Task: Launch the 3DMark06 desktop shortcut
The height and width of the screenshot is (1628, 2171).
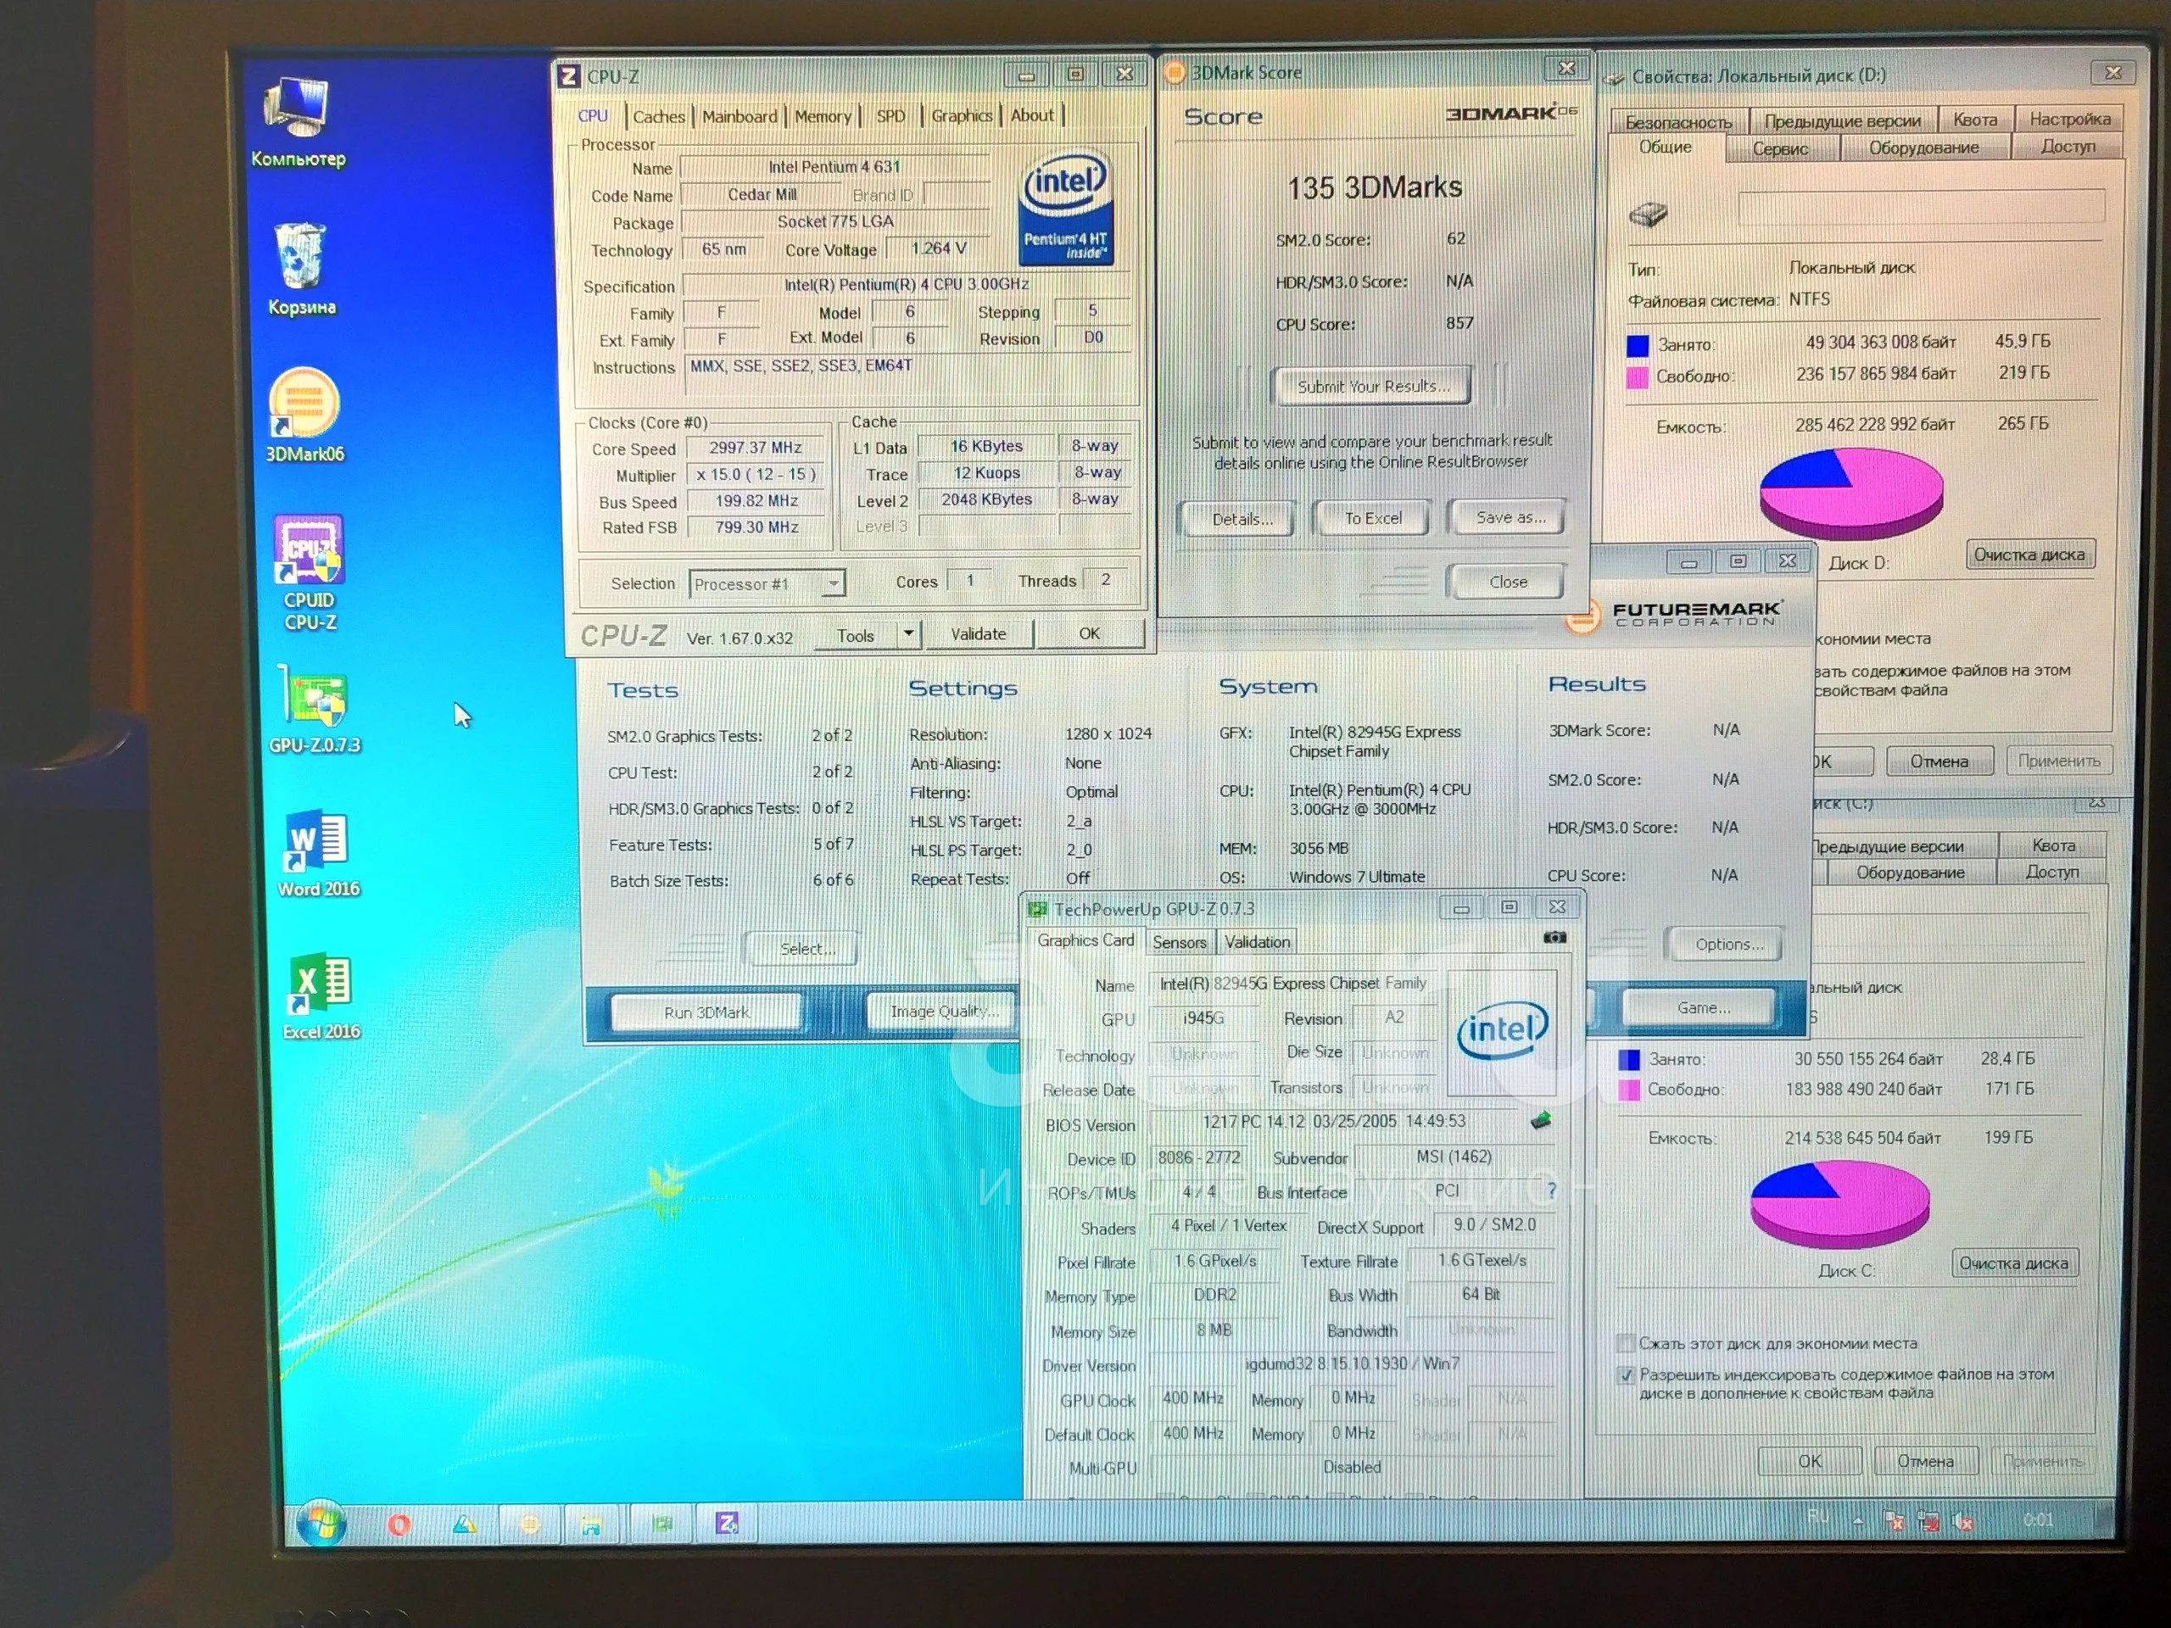Action: [x=304, y=415]
